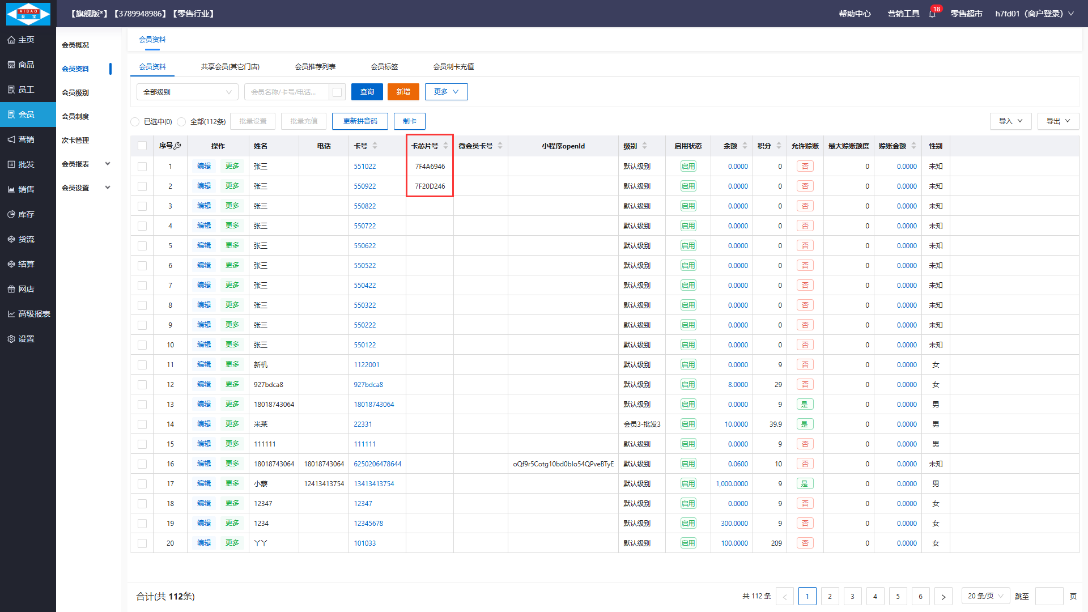
Task: Click the member name search field
Action: (286, 92)
